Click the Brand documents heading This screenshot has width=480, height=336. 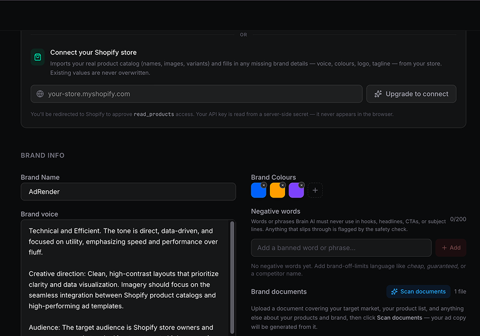(x=278, y=292)
